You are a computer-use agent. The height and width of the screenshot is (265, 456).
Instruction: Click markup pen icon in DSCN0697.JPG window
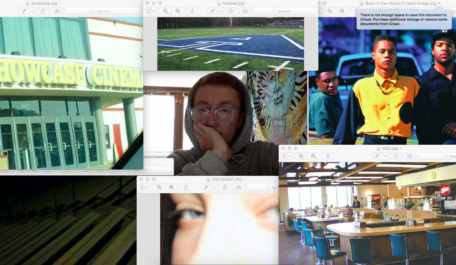point(207,187)
